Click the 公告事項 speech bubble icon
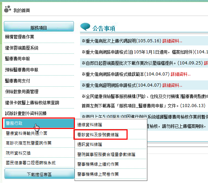Screen dimensions: 208x183 click(x=85, y=27)
